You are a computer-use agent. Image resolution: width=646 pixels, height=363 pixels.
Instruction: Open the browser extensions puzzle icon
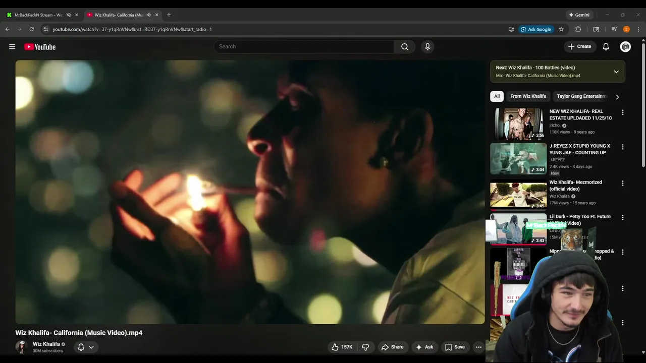click(578, 29)
